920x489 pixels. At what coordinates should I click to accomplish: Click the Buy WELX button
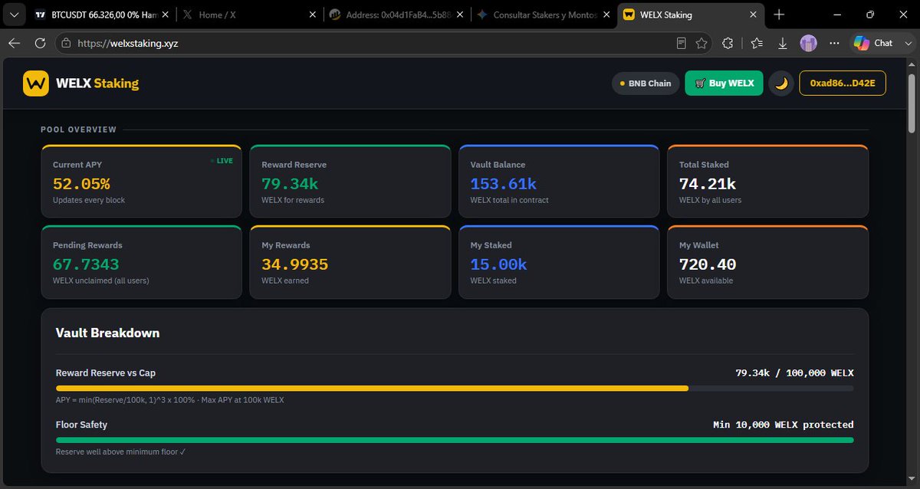coord(724,84)
